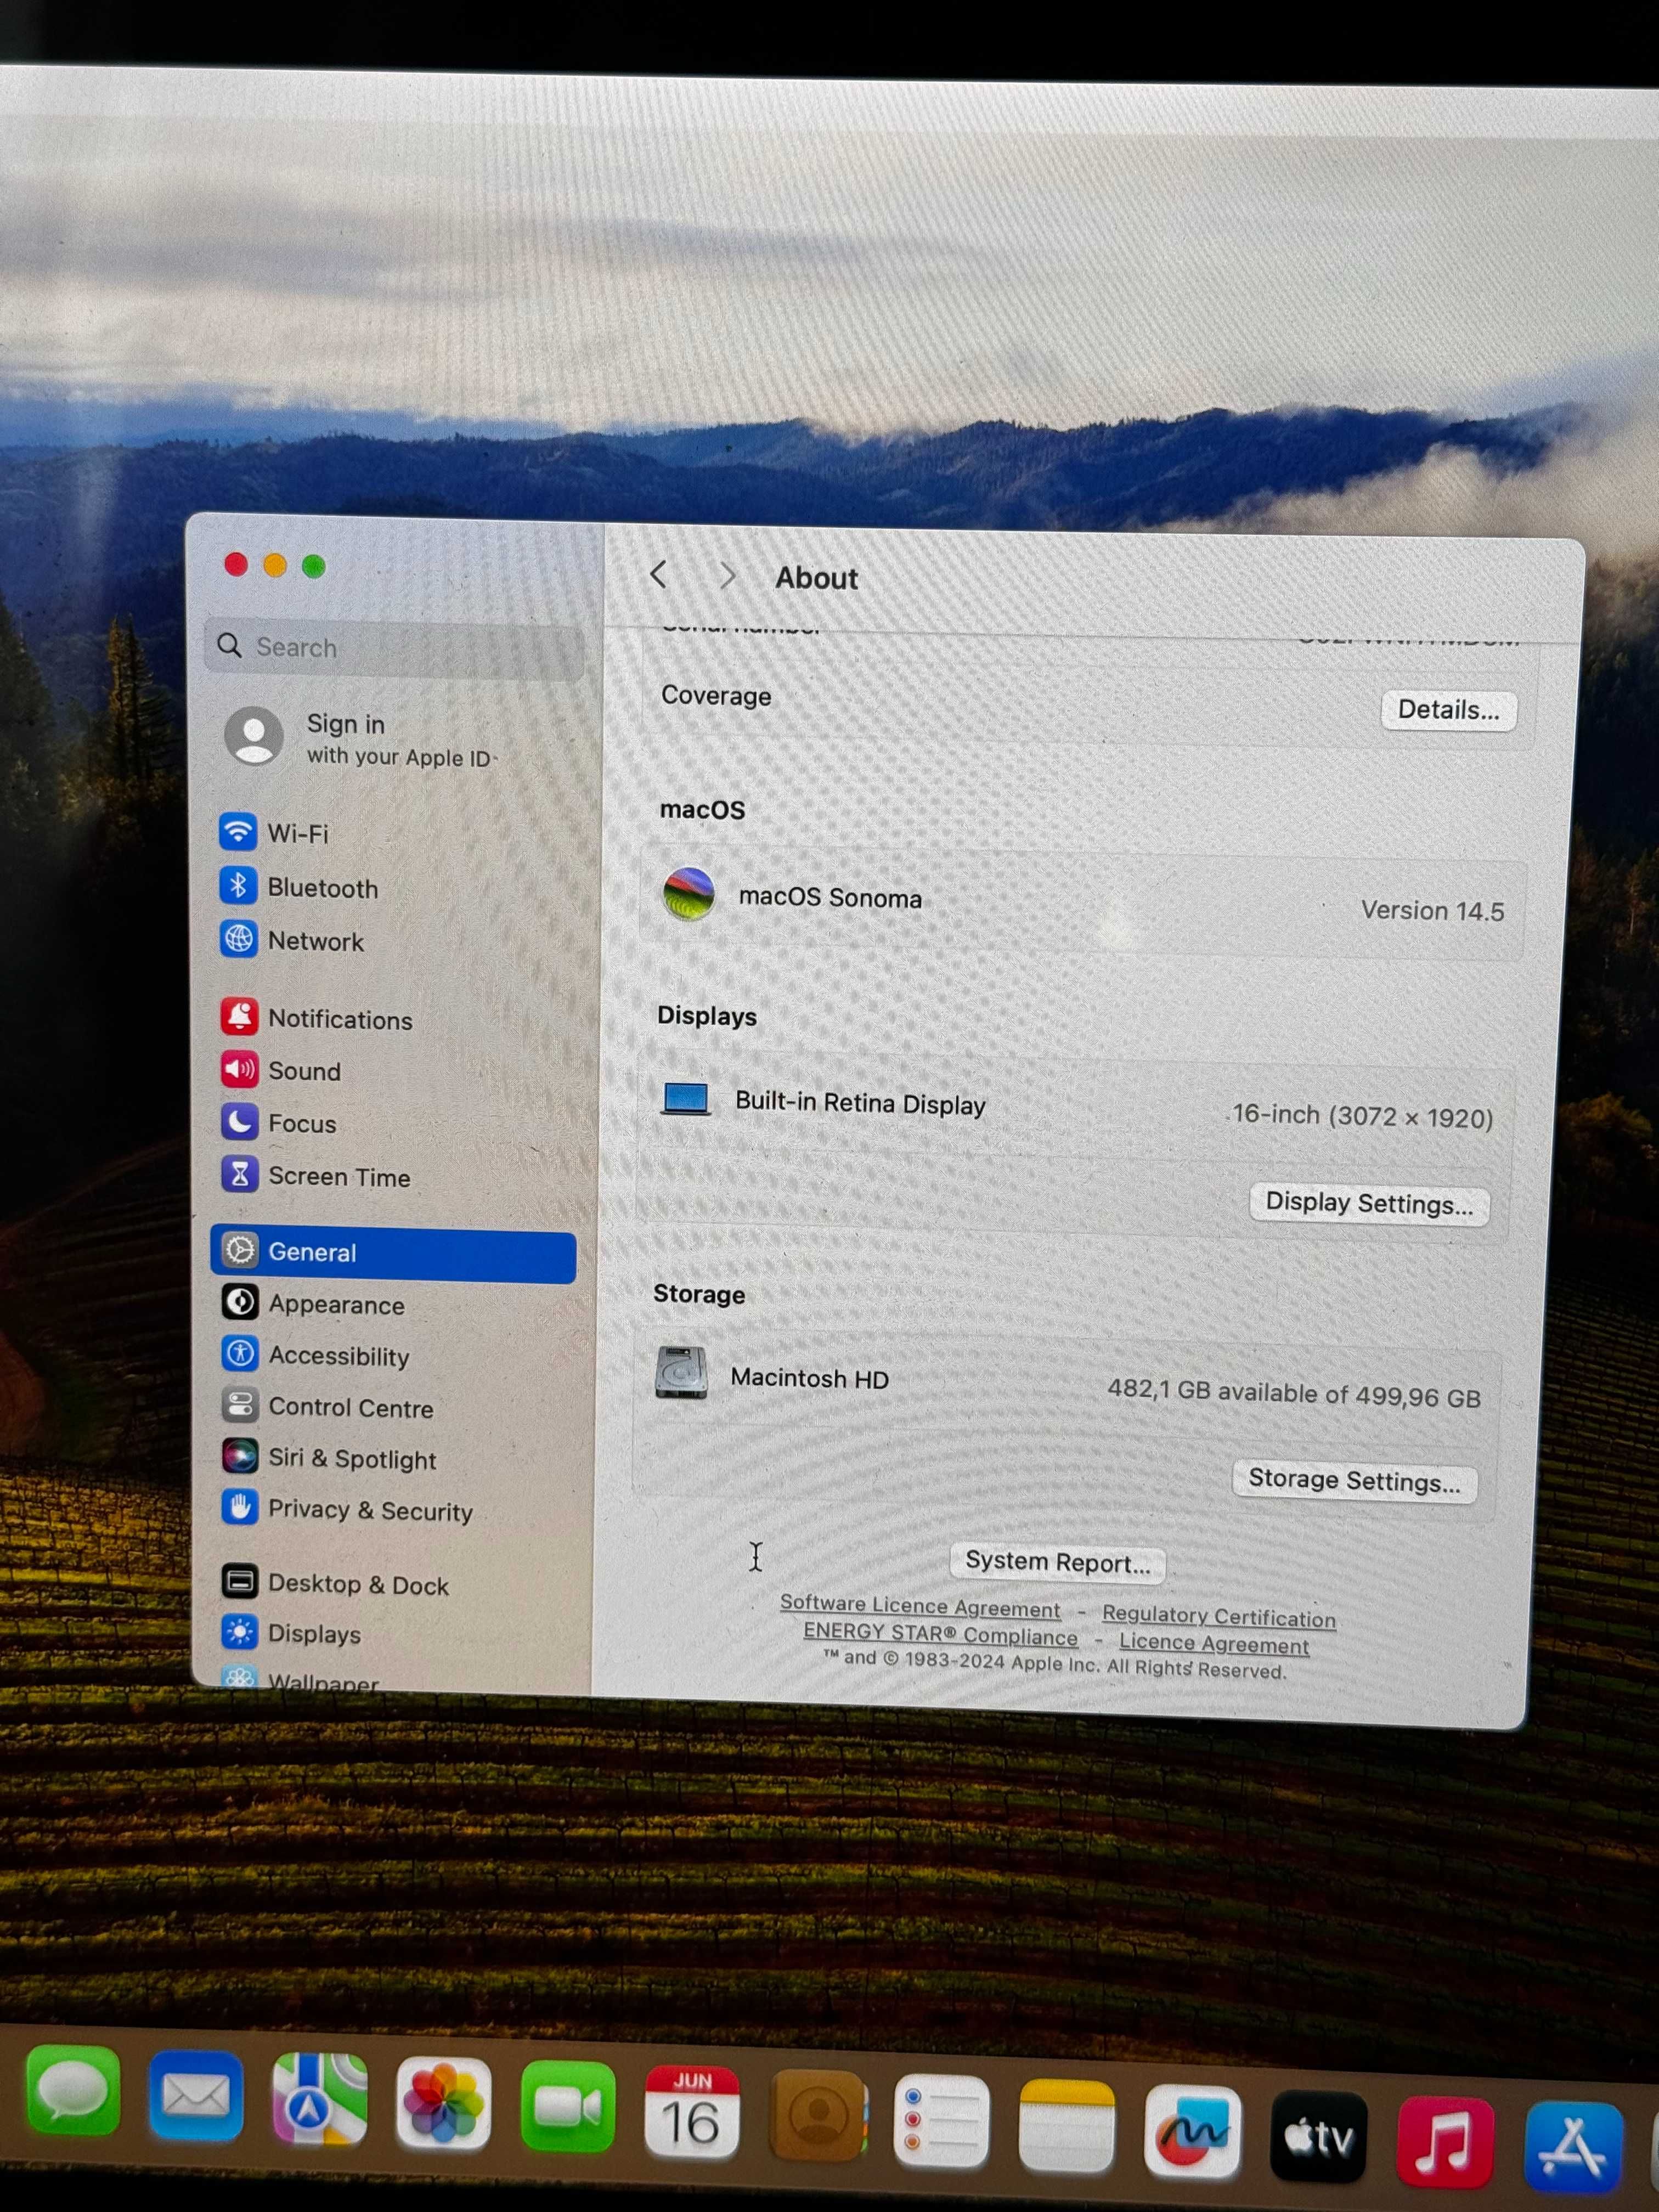The height and width of the screenshot is (2212, 1659).
Task: Click the macOS Sonoma icon
Action: click(x=689, y=893)
